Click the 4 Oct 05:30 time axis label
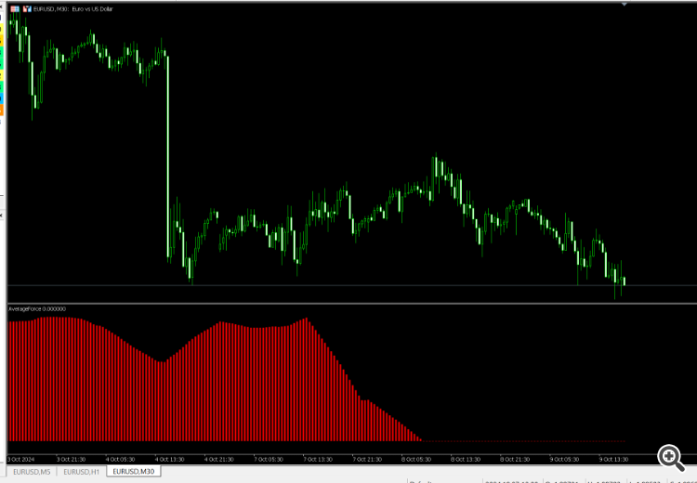This screenshot has height=483, width=697. 121,459
